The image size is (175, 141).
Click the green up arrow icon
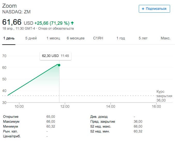click(x=72, y=23)
